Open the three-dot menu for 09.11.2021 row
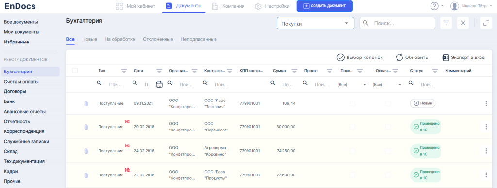The image size is (497, 188). point(486,103)
